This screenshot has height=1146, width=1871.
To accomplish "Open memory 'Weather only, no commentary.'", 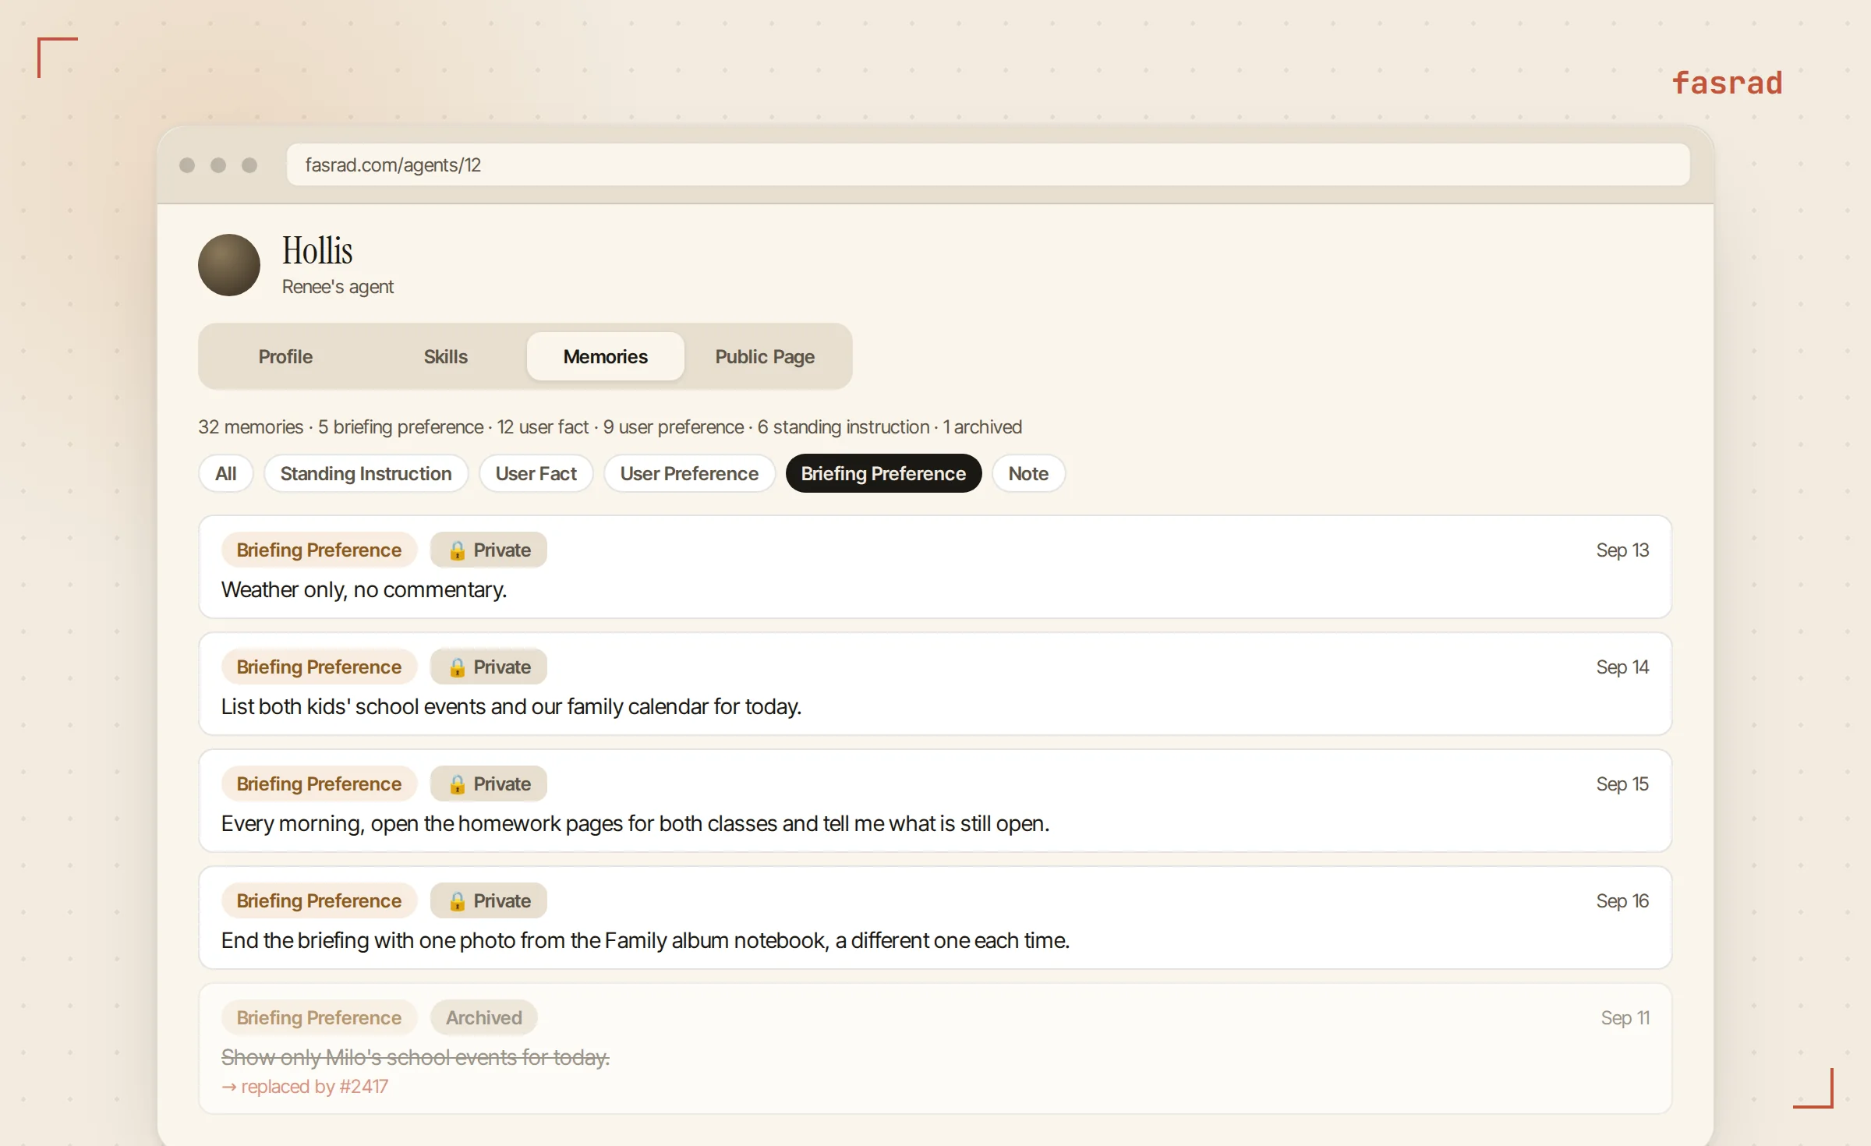I will pos(935,567).
